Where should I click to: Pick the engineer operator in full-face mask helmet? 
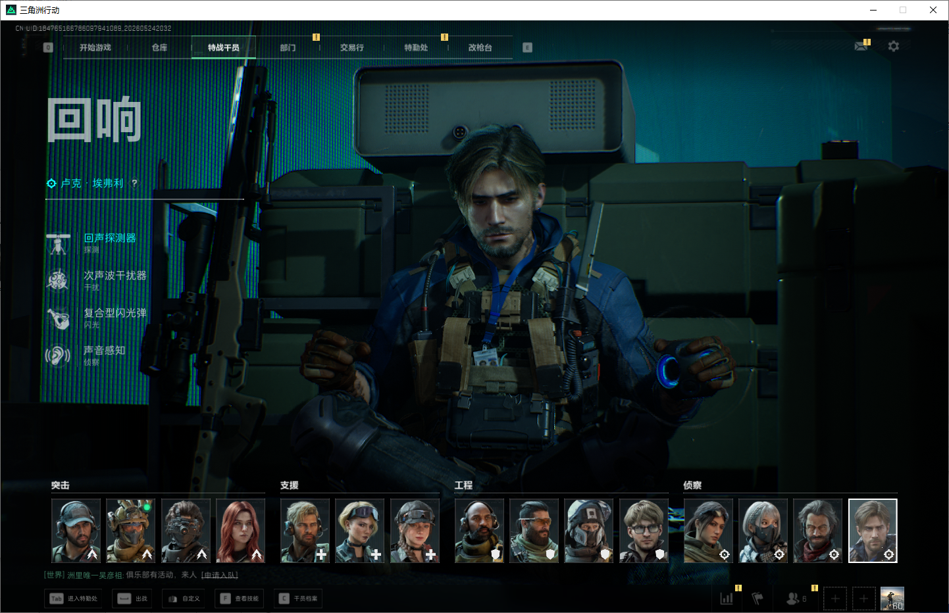(x=589, y=531)
